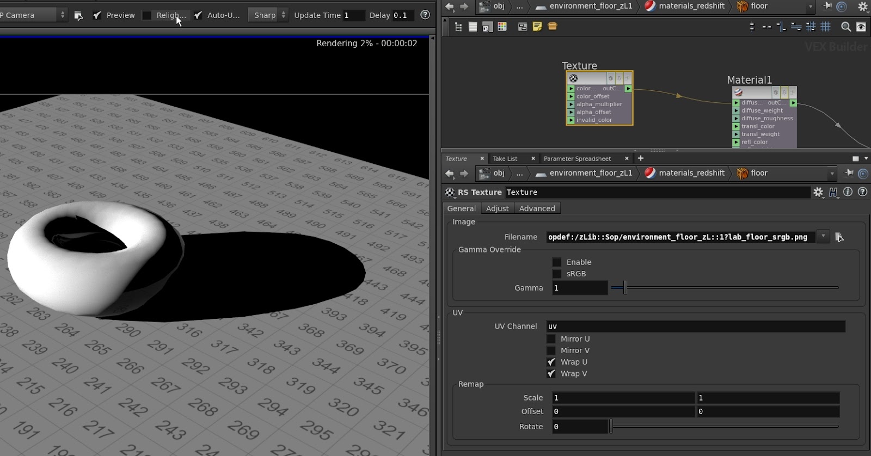Select the Parameter Spreadsheet tab
This screenshot has height=456, width=871.
click(578, 158)
